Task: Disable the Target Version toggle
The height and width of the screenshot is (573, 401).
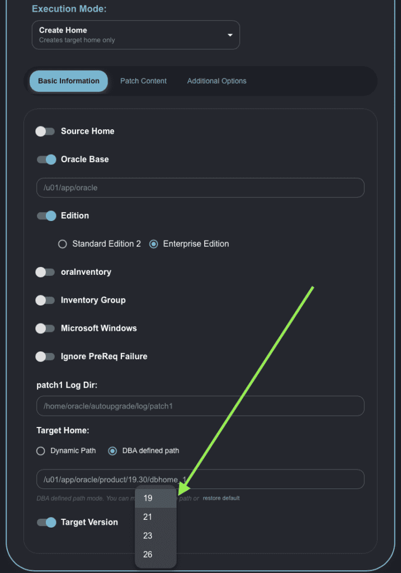Action: pyautogui.click(x=46, y=523)
